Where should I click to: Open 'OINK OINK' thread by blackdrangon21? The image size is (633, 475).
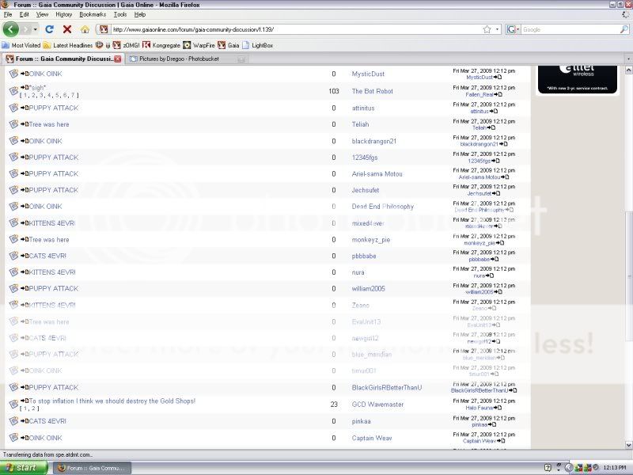point(46,141)
